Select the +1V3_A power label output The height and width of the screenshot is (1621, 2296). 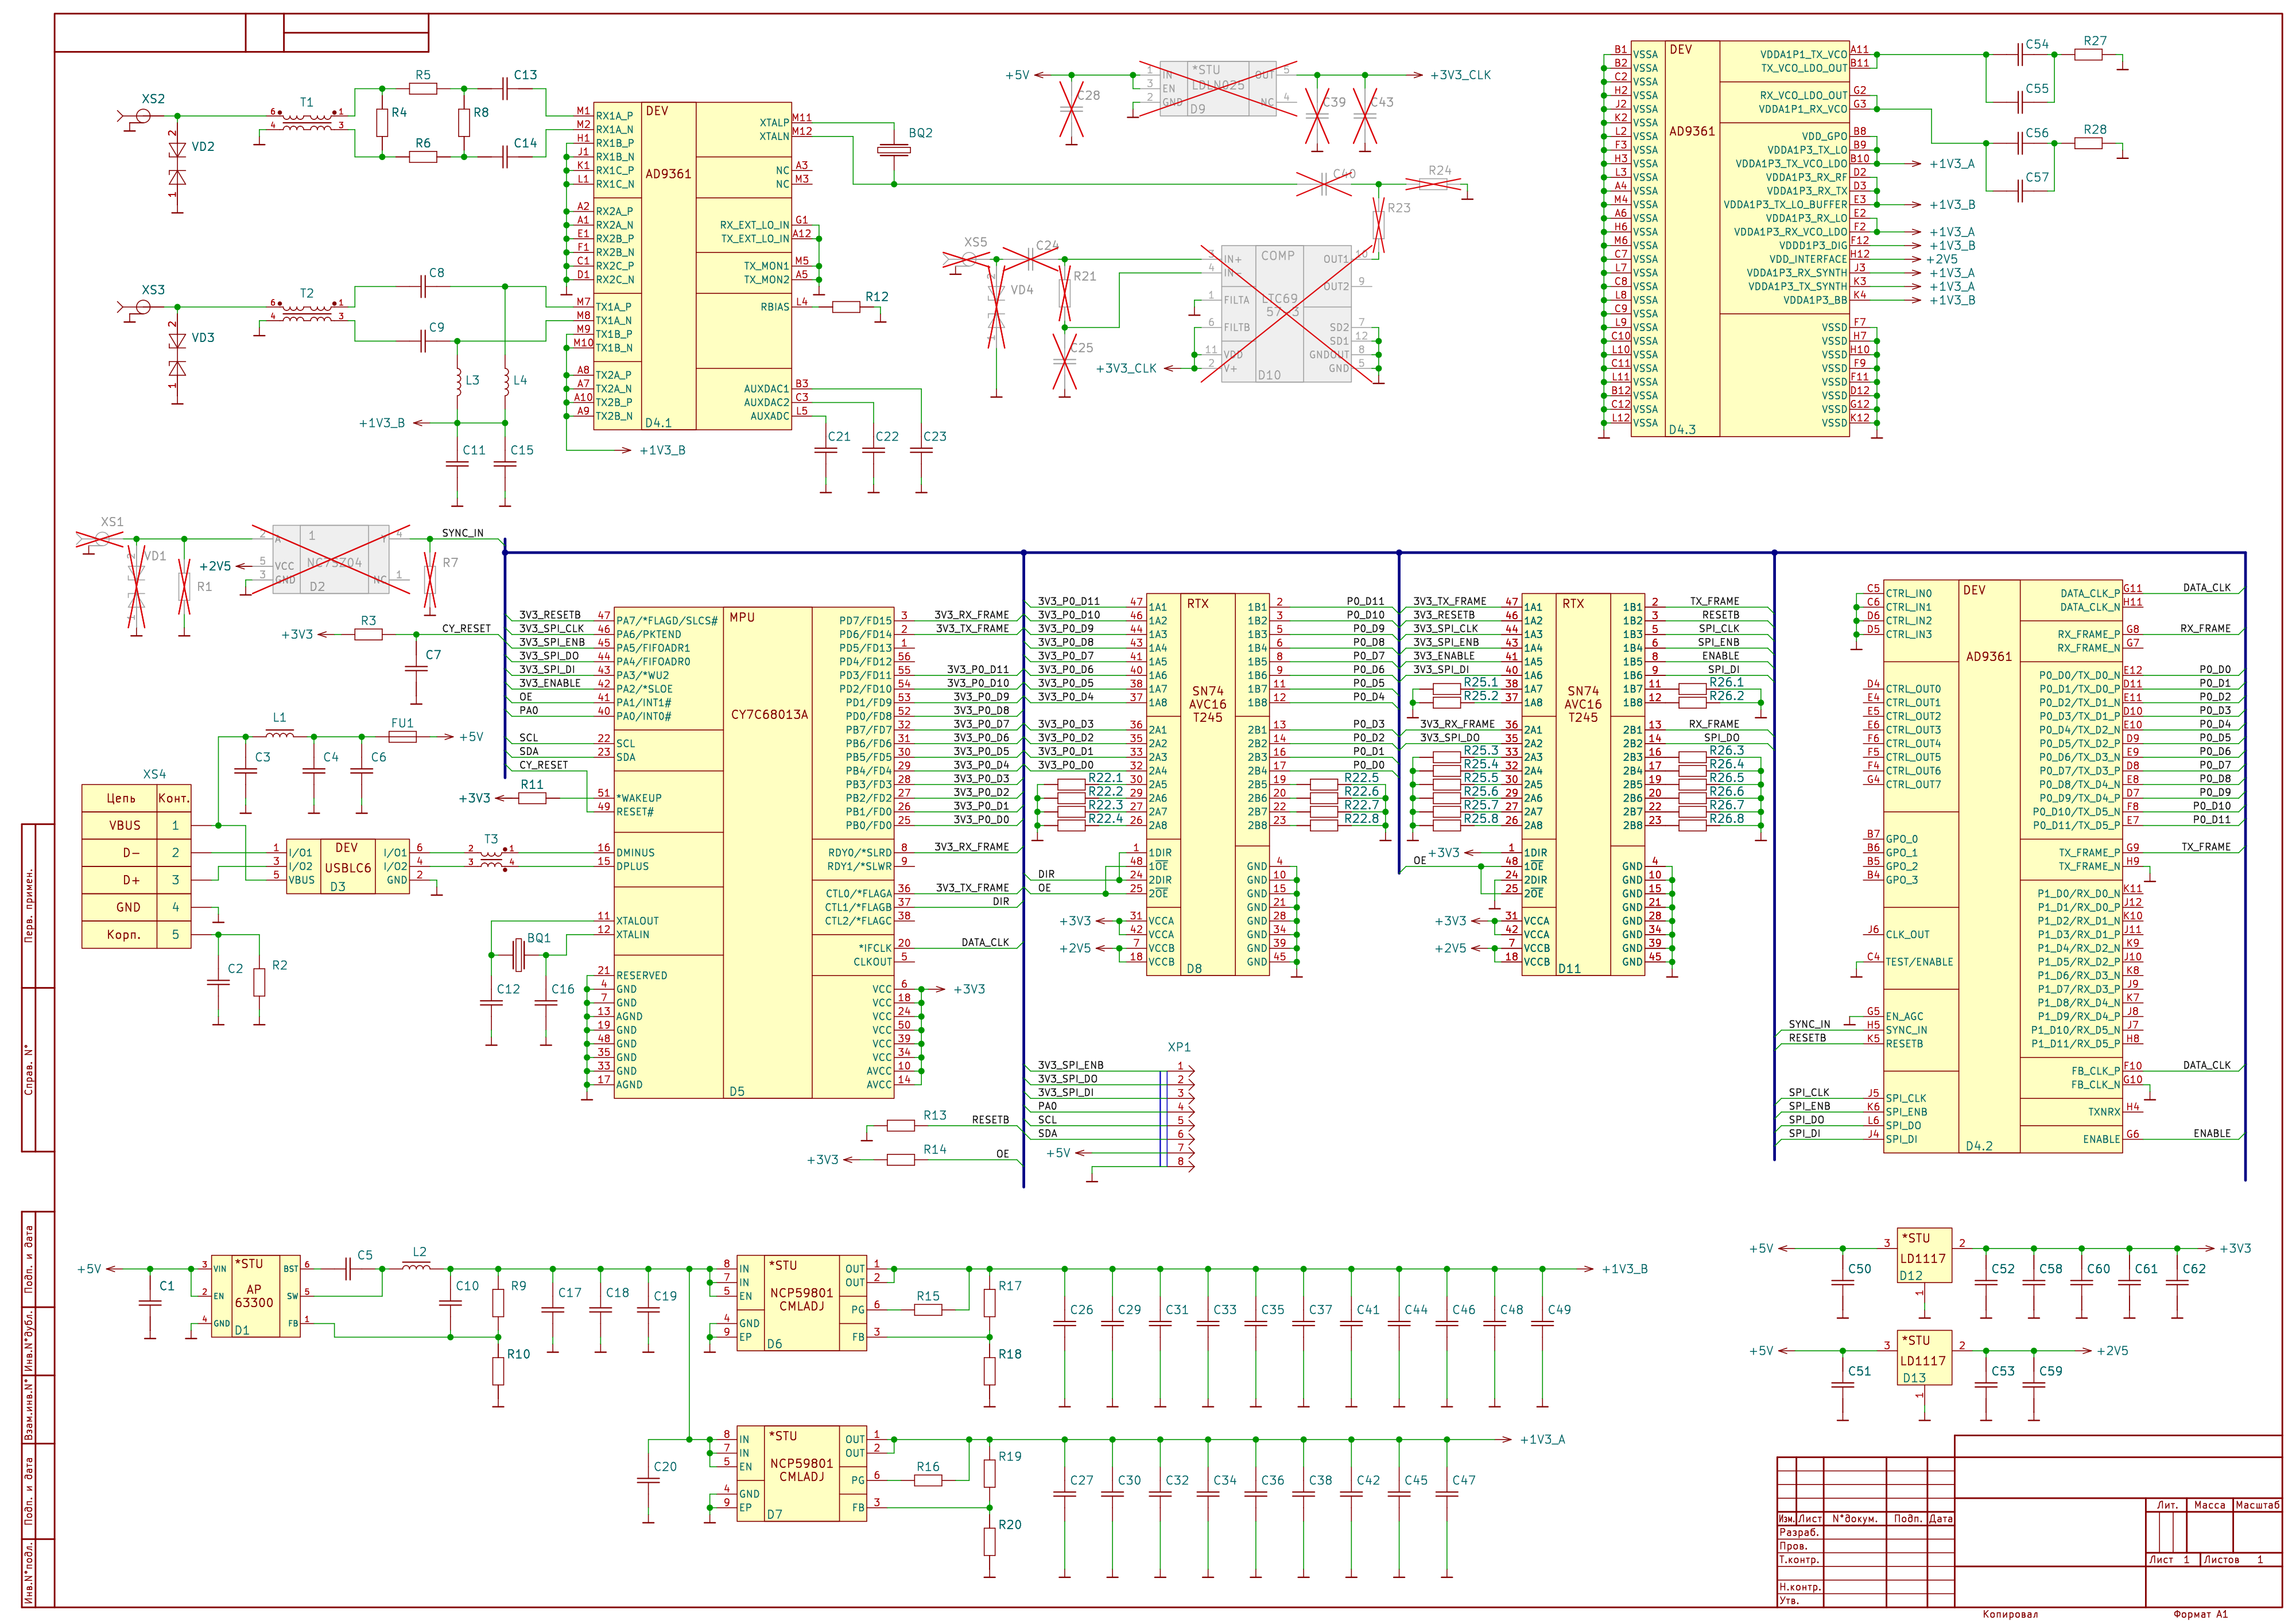point(1542,1439)
